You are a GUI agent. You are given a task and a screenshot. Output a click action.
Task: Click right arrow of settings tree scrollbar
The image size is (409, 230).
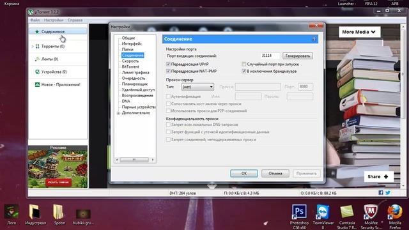pyautogui.click(x=153, y=160)
